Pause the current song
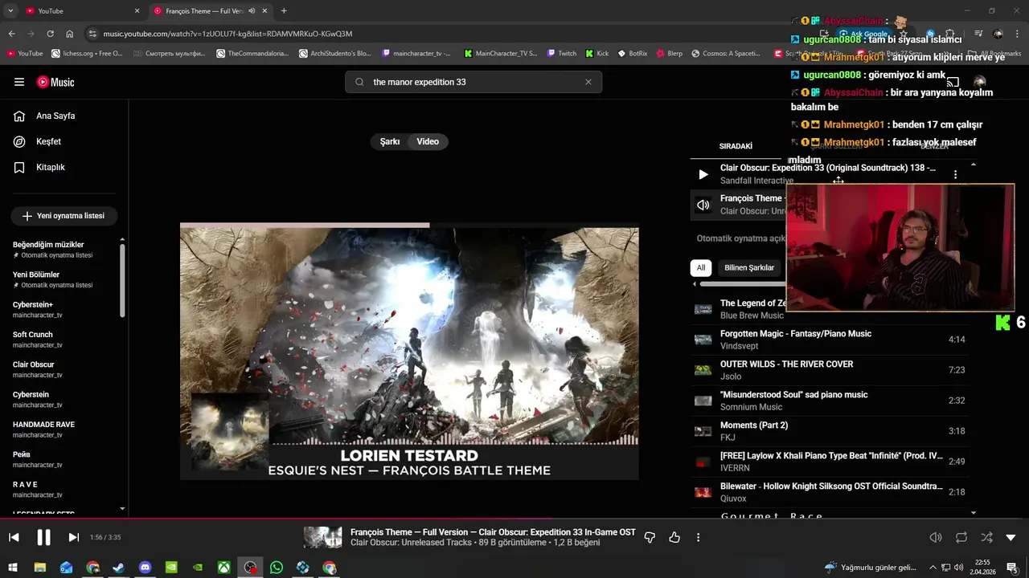This screenshot has width=1029, height=578. (43, 537)
